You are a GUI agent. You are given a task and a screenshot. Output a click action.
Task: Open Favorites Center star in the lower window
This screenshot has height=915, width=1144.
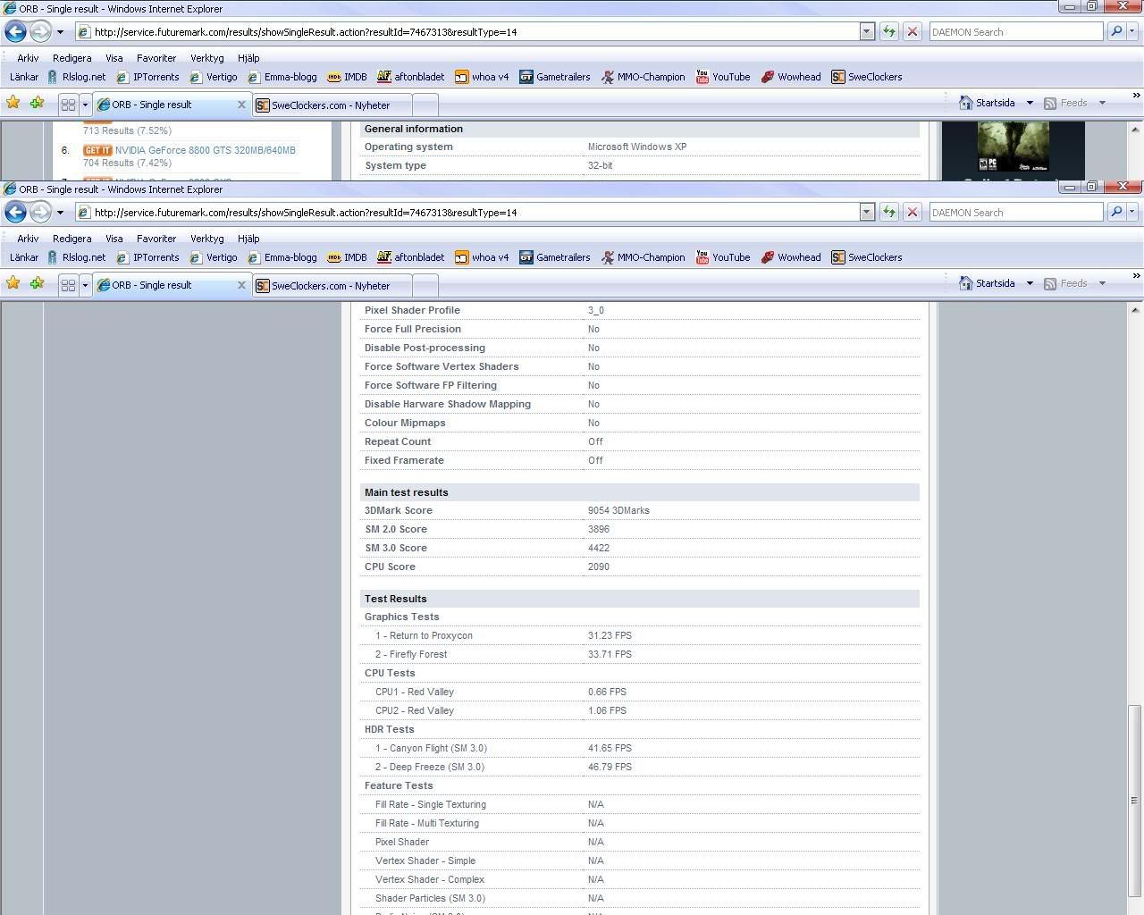tap(13, 284)
